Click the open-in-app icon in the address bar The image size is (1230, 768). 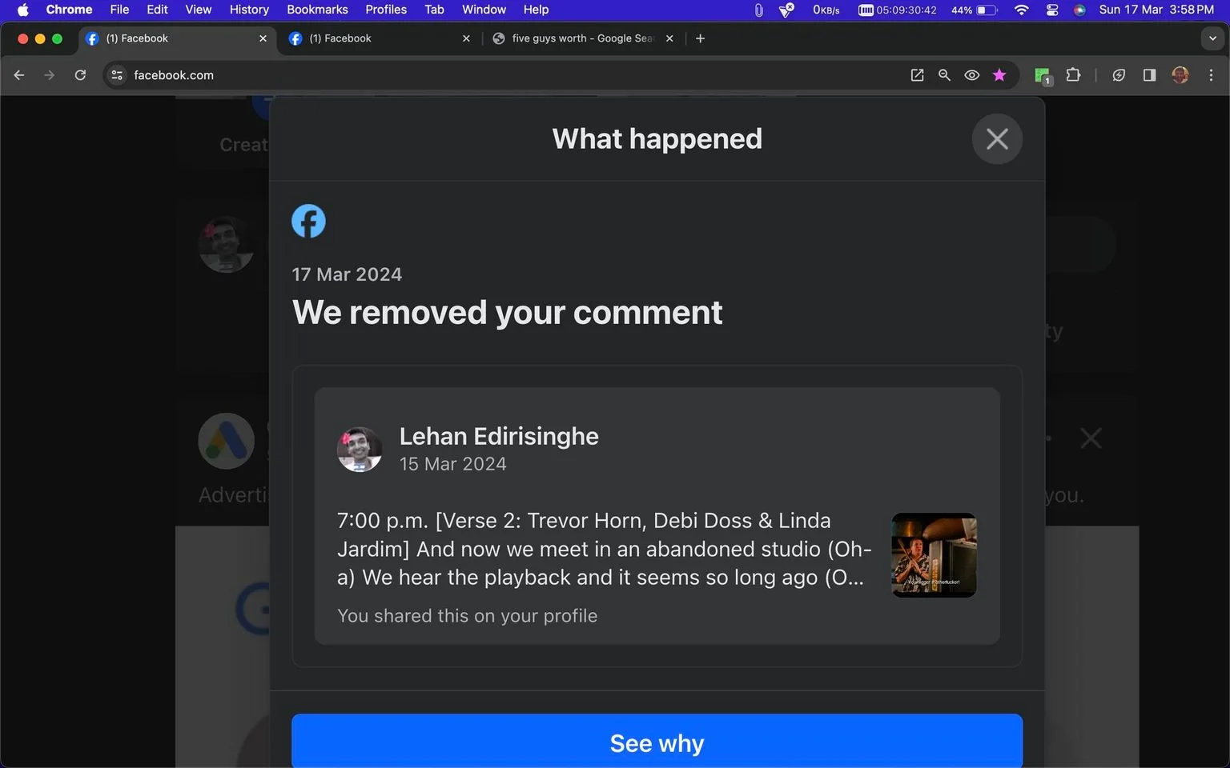(917, 75)
